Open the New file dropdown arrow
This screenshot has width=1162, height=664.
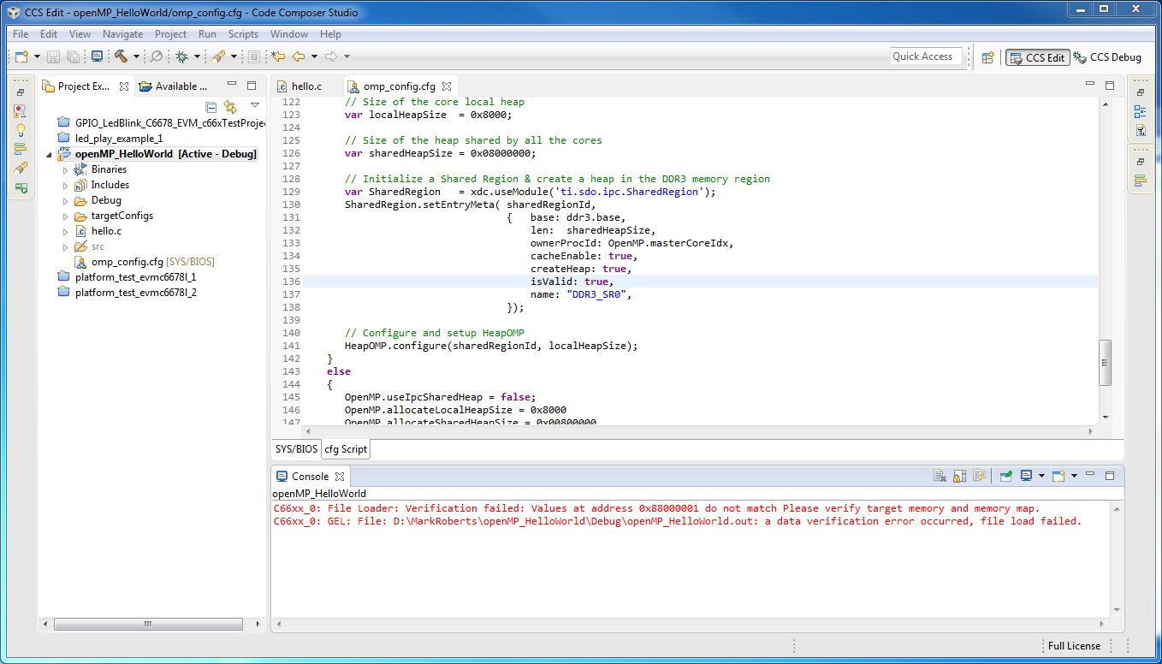coord(37,57)
